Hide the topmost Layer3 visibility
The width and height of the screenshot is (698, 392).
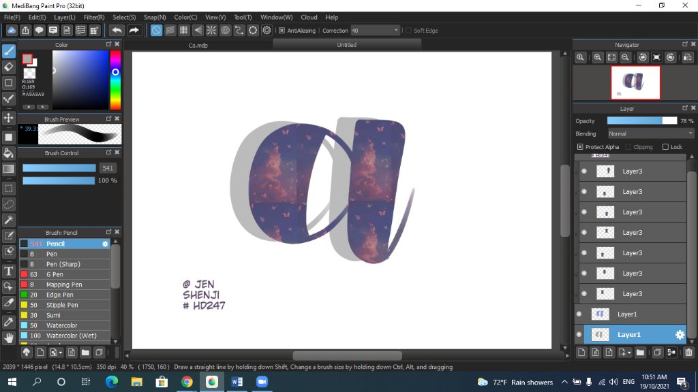coord(584,171)
